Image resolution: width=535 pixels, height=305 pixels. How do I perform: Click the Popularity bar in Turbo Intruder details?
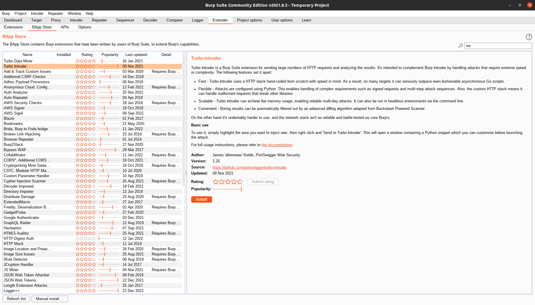[227, 189]
